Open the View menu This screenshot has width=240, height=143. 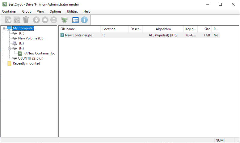(40, 11)
